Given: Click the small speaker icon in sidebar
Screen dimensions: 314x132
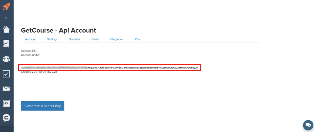Looking at the screenshot, I should tap(6, 18).
